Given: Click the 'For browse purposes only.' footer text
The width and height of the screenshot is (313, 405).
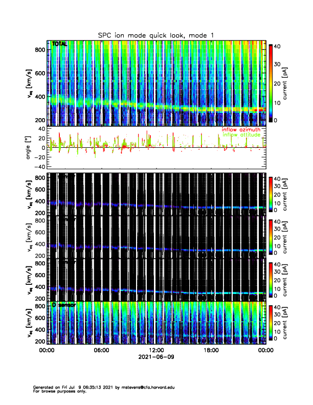Looking at the screenshot, I should [x=56, y=391].
